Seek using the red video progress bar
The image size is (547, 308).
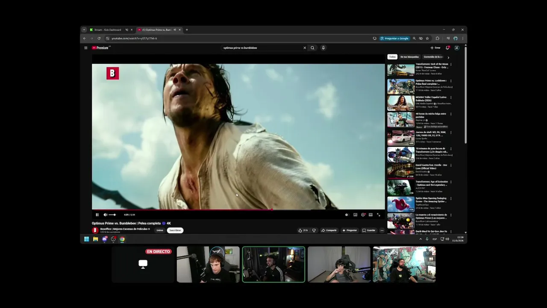pyautogui.click(x=238, y=210)
